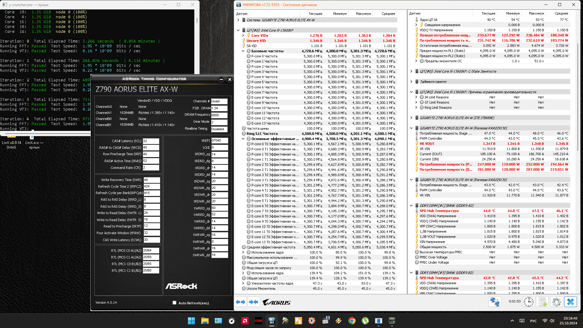Expand the Core VIDs sensor row
Screen dimensions: 583x328
pyautogui.click(x=243, y=36)
